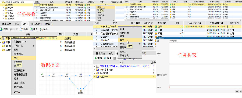Choose 接受 in the 任务接收 context menu
The image size is (242, 98).
coord(105,7)
